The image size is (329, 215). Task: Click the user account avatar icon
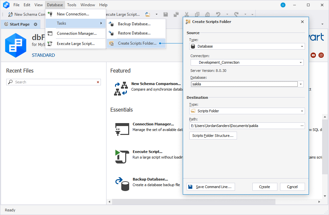283,5
